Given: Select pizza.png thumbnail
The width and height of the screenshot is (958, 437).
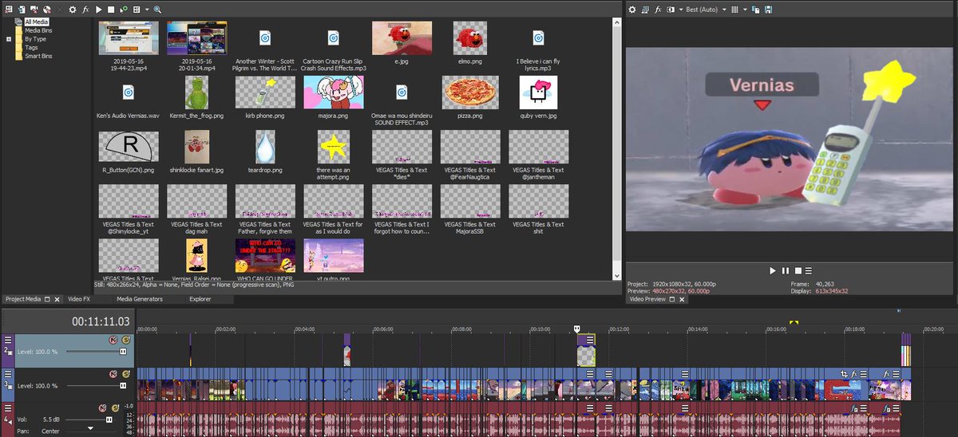Looking at the screenshot, I should click(x=470, y=93).
